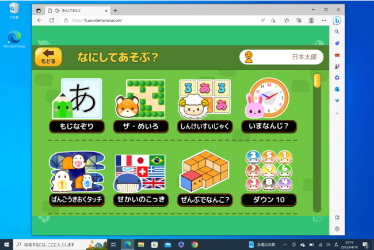Toggle the sidebar visibility icon
This screenshot has width=374, height=250.
pyautogui.click(x=337, y=218)
